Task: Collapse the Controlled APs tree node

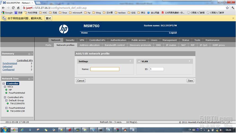Action: pyautogui.click(x=5, y=97)
